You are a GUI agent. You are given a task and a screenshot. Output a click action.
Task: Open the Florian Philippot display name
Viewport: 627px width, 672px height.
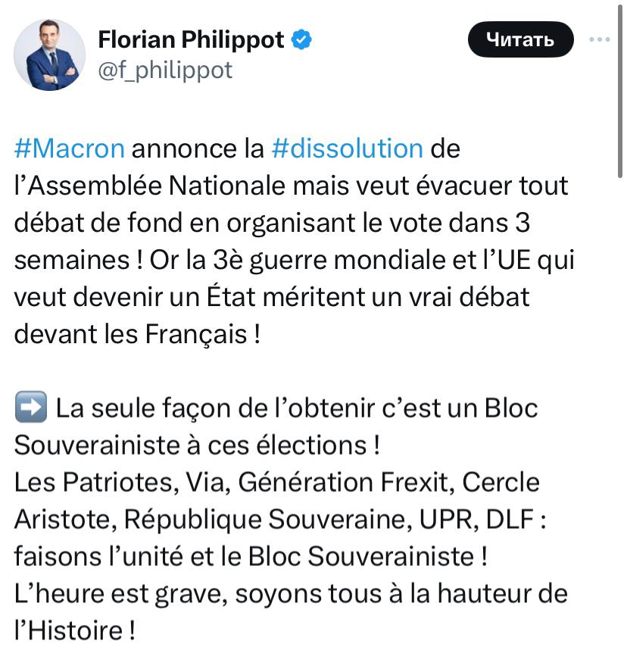(x=191, y=39)
